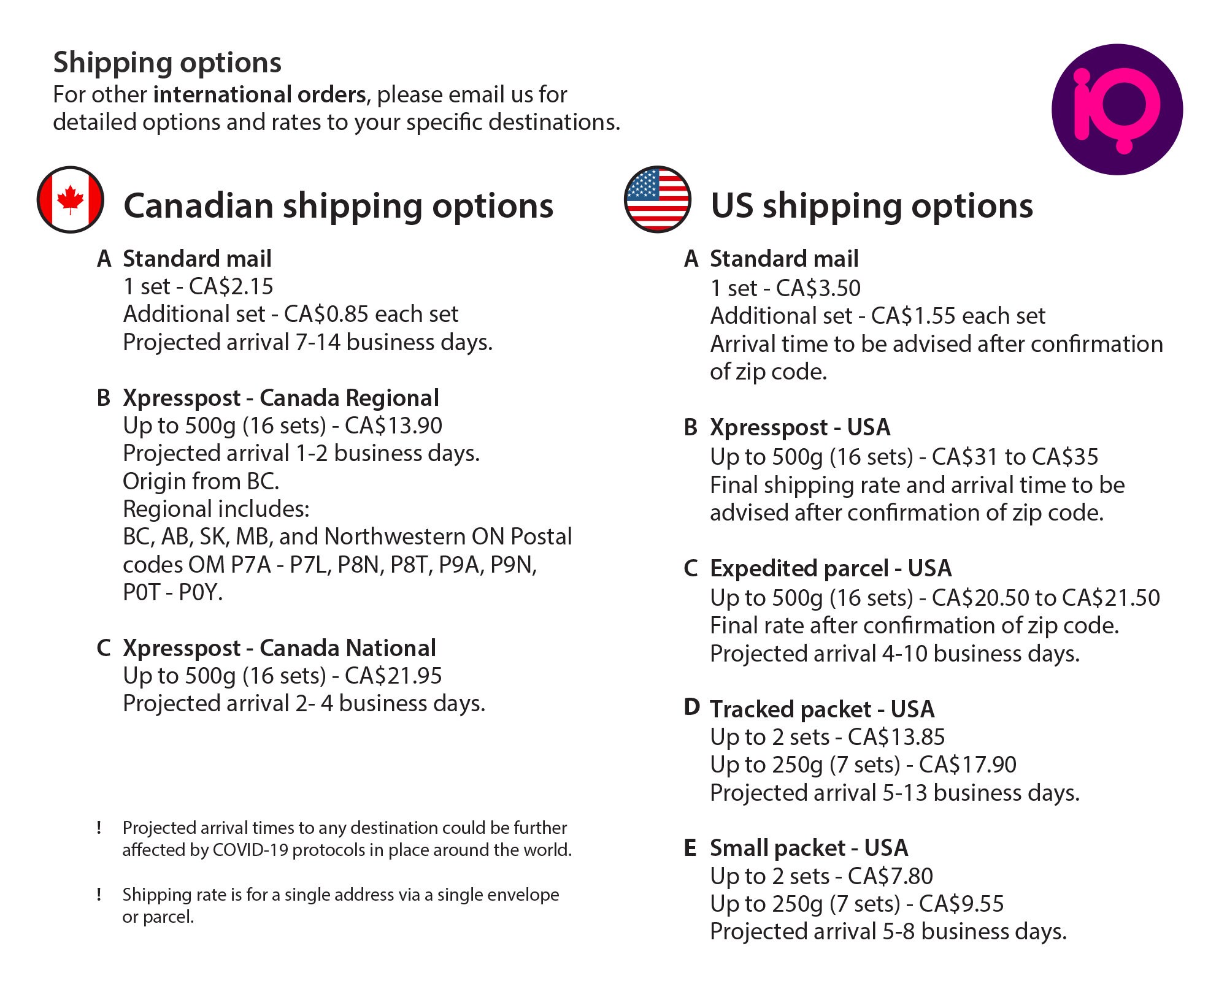Click the US flag icon
Image resolution: width=1227 pixels, height=981 pixels.
(658, 199)
